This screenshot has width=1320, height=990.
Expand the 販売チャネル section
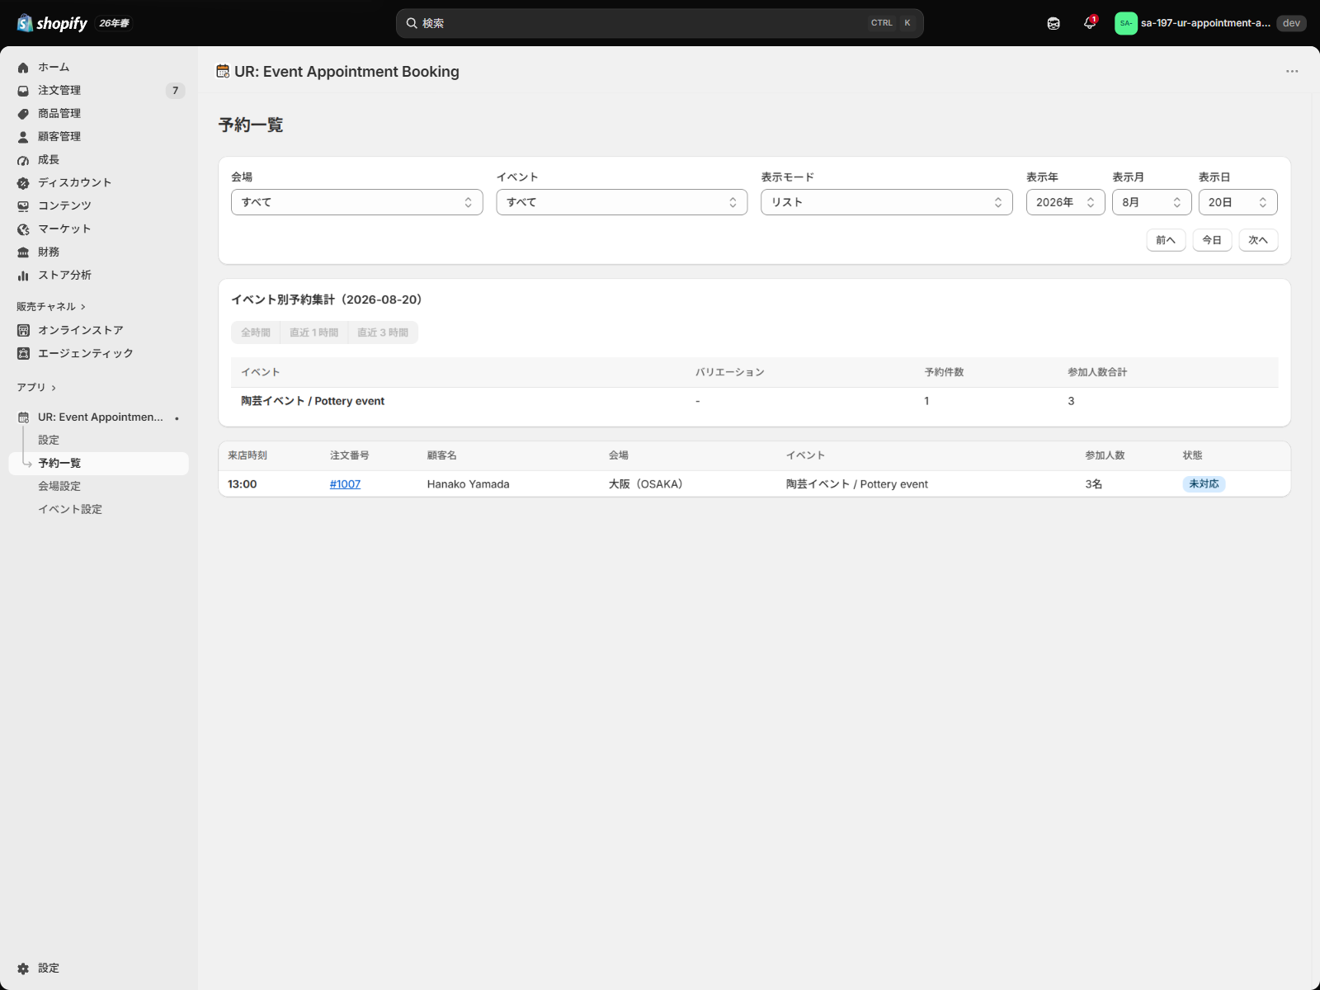51,307
